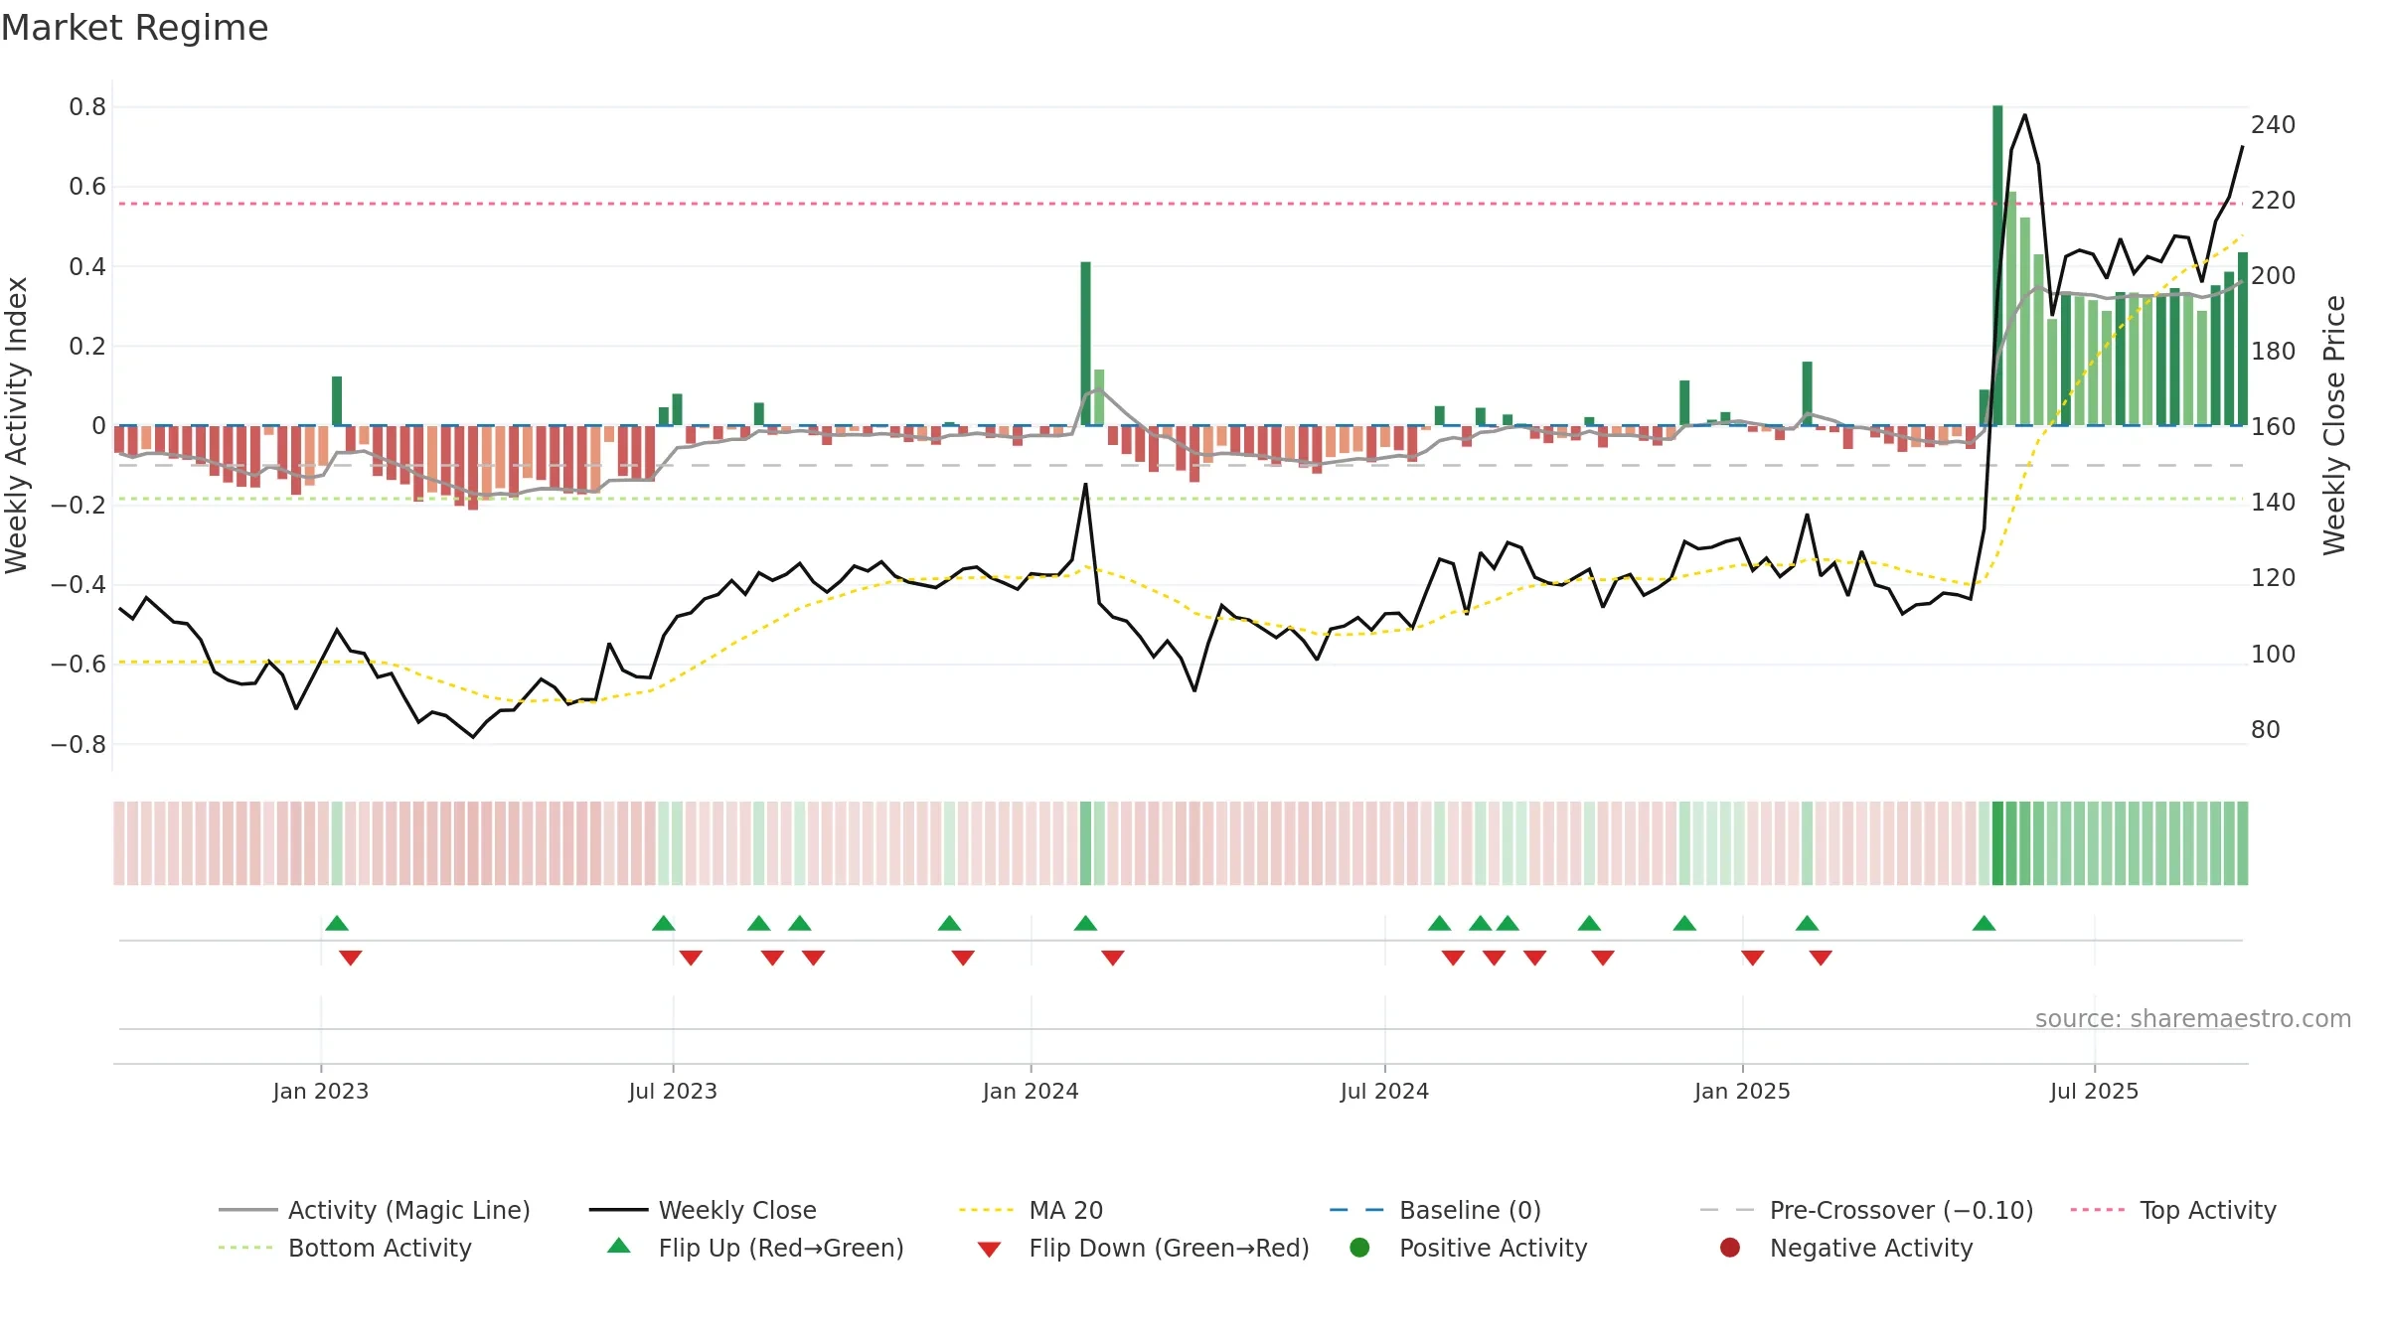This screenshot has width=2385, height=1341.
Task: Click the last flip-up marker before Jul 2025
Action: click(1985, 923)
